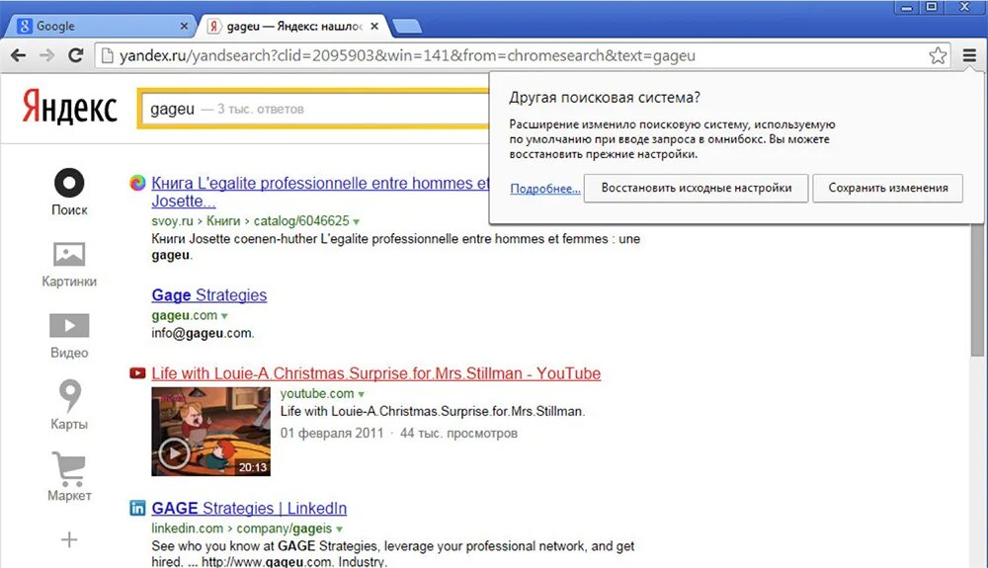The width and height of the screenshot is (988, 568).
Task: Select the gageu — Яндекс tab
Action: (x=293, y=26)
